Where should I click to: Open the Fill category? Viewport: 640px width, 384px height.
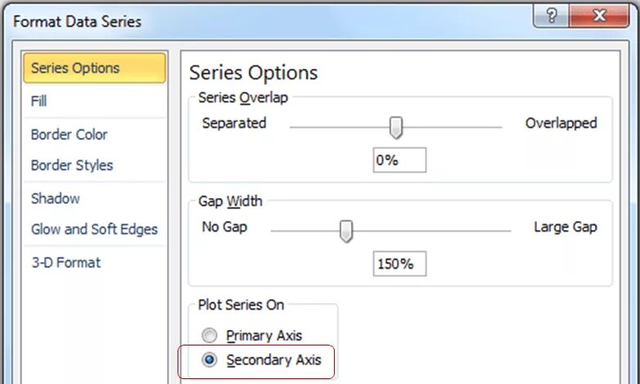(x=39, y=101)
